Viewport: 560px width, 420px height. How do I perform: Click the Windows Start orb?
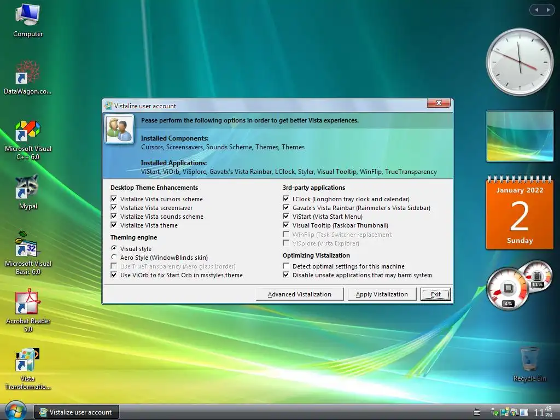click(15, 411)
